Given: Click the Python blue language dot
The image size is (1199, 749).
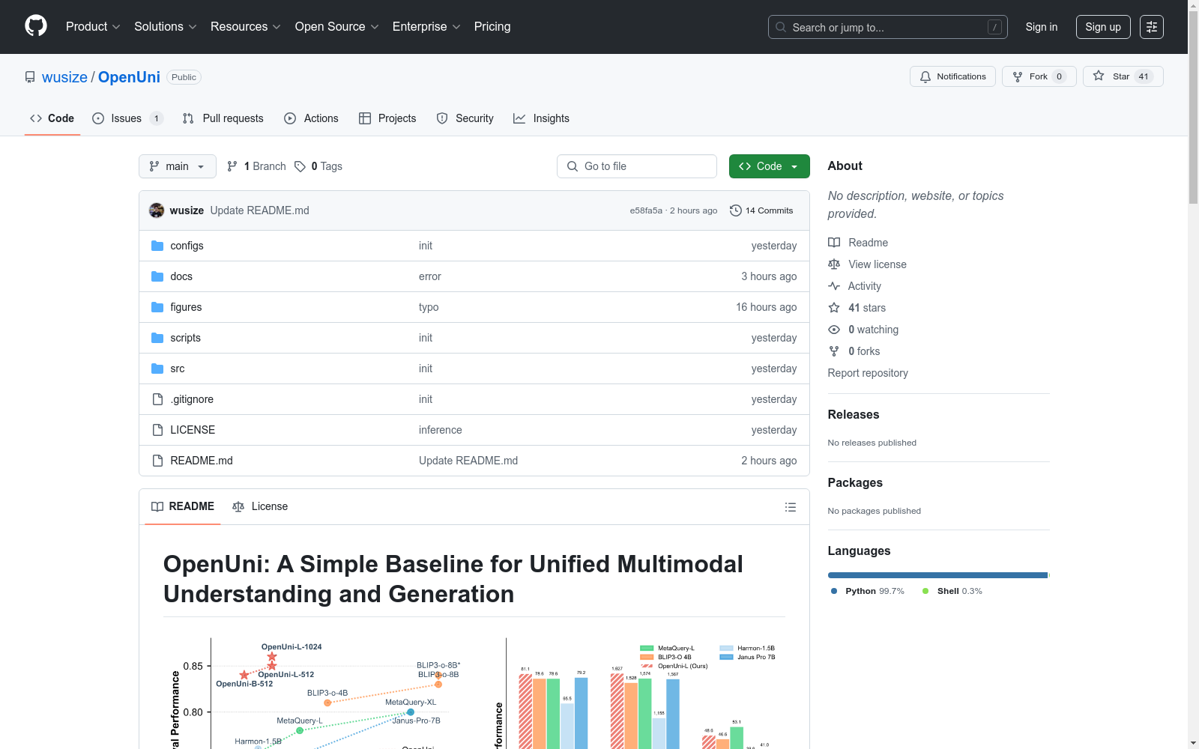Looking at the screenshot, I should (834, 591).
